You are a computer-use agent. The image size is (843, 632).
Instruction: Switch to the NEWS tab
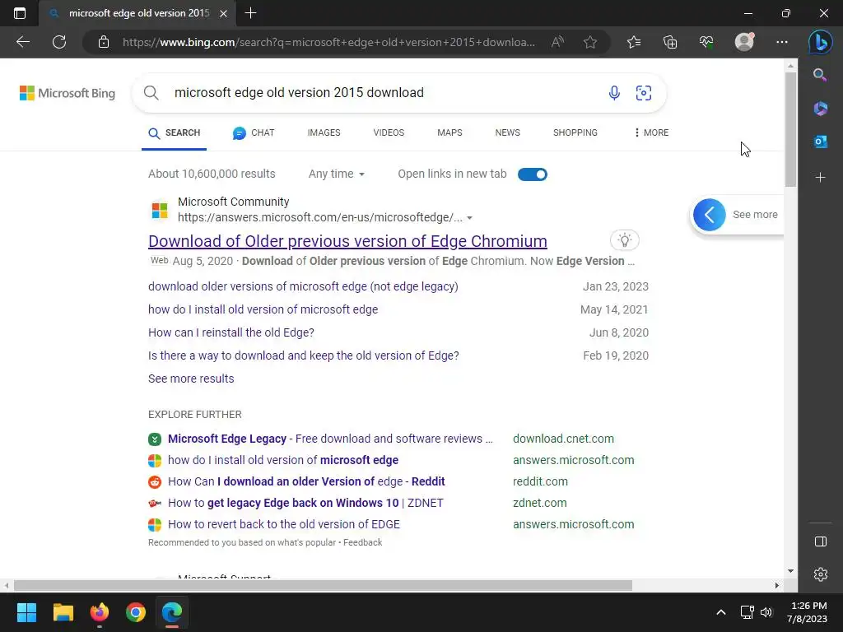pos(507,132)
